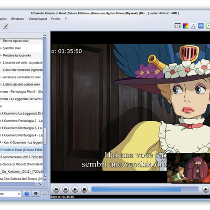
Task: Click the playlist horizontal scroll right arrow
Action: (x=40, y=184)
